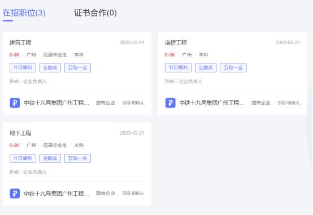Click 全勤奖 tag in 道桥工程 card
Screen dimensions: 313x215
206,68
